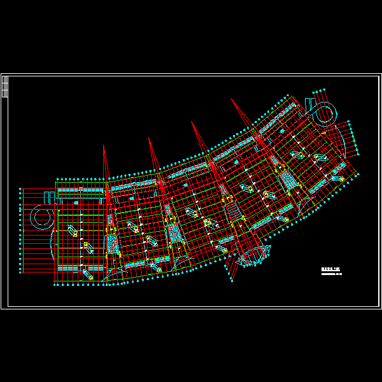Click the revision table in the top-left frame corner

click(x=5, y=87)
